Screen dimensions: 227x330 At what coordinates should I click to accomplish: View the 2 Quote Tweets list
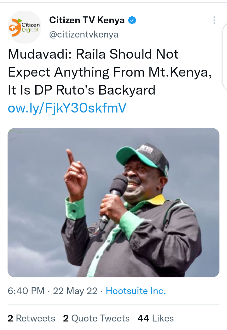96,318
